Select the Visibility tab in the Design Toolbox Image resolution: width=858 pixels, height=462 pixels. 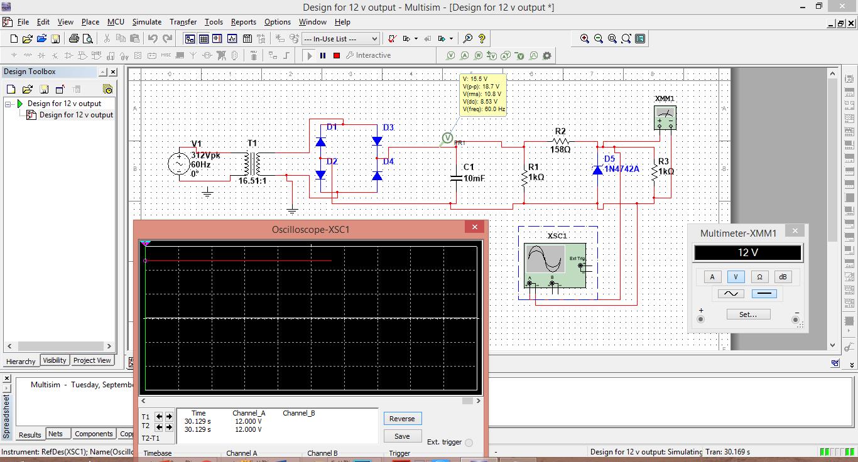(x=54, y=360)
